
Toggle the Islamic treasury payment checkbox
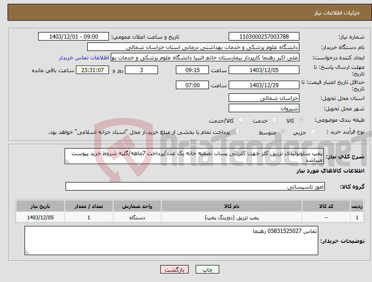coord(236,131)
